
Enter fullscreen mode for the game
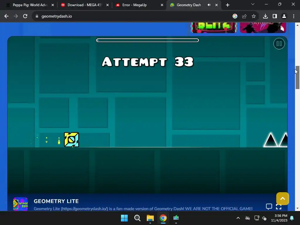tap(279, 207)
